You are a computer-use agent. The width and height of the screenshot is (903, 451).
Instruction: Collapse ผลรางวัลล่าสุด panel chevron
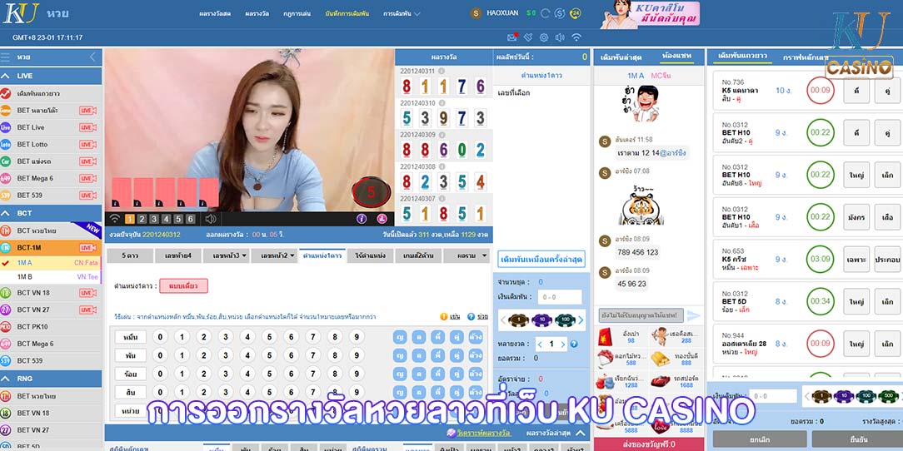[580, 434]
